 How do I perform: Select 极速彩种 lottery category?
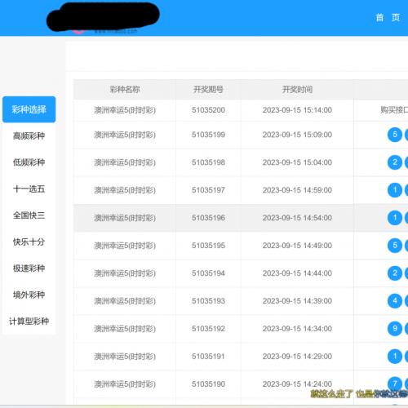click(29, 268)
